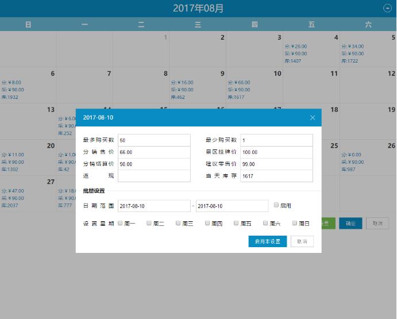Viewport: 397px width, 319px height.
Task: Cancel the dialog with 取消
Action: click(x=302, y=241)
